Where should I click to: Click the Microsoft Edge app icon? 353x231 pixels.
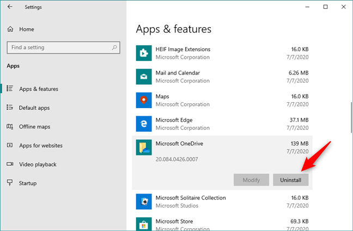(x=144, y=124)
